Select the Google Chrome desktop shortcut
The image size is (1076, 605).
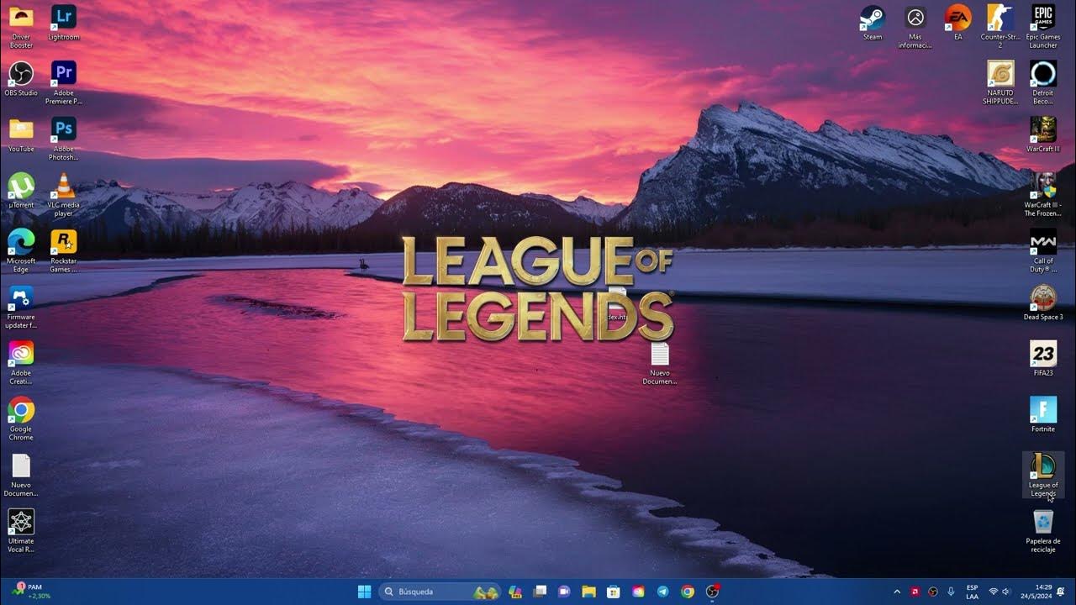click(21, 418)
